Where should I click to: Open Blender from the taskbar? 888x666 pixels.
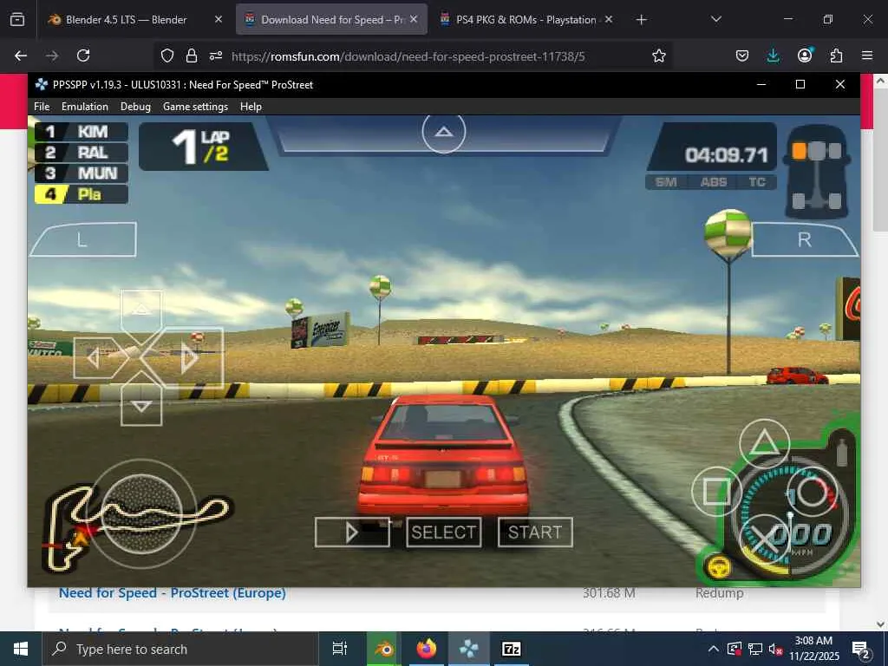383,649
